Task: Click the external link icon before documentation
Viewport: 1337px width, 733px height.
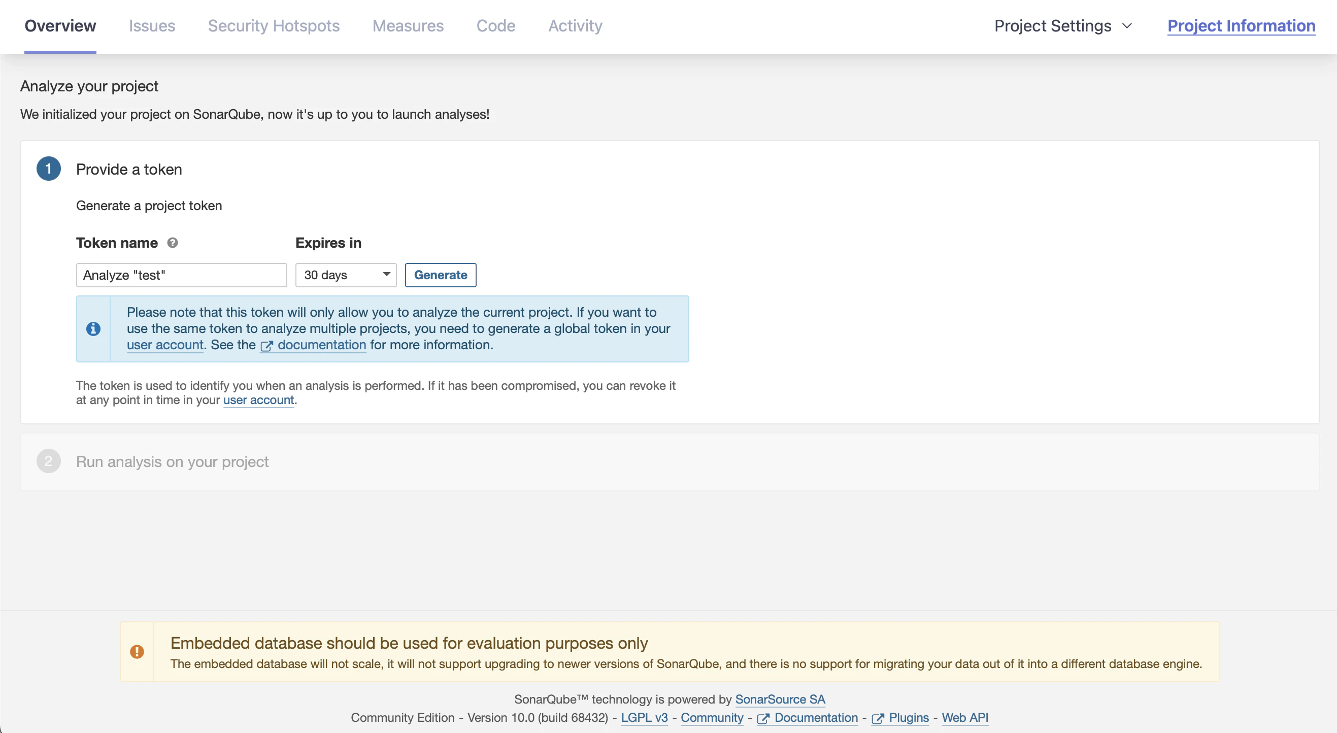Action: (267, 346)
